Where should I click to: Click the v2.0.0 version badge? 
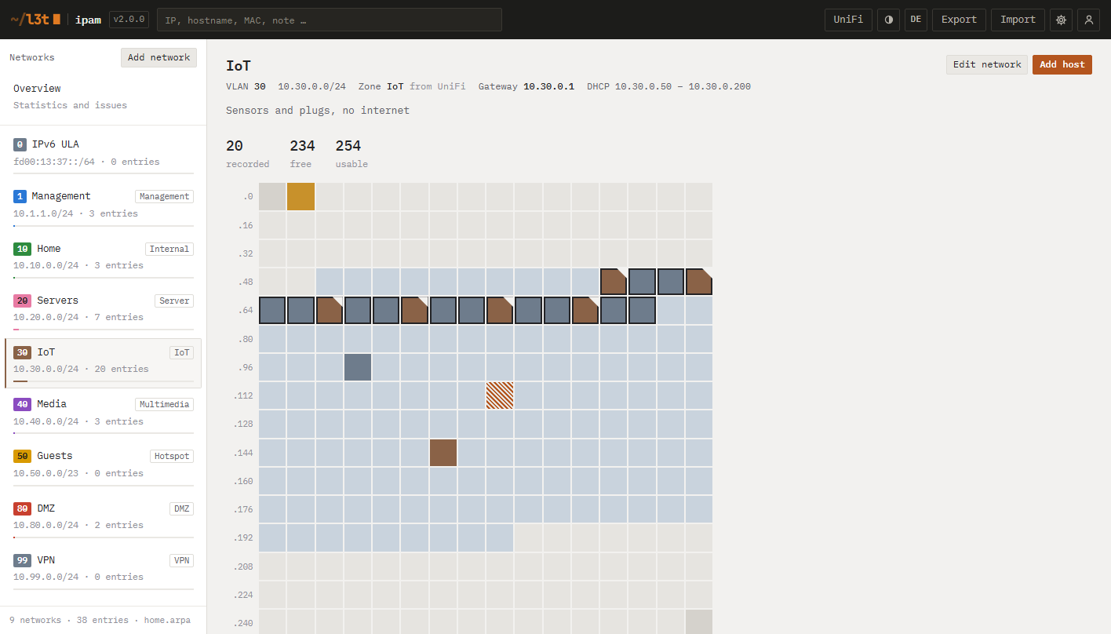(129, 20)
